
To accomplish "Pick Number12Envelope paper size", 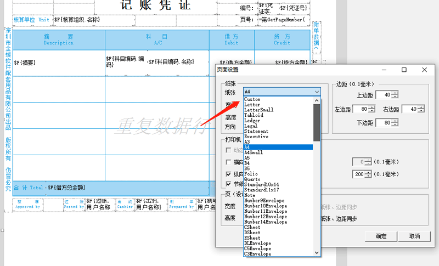I will click(278, 217).
